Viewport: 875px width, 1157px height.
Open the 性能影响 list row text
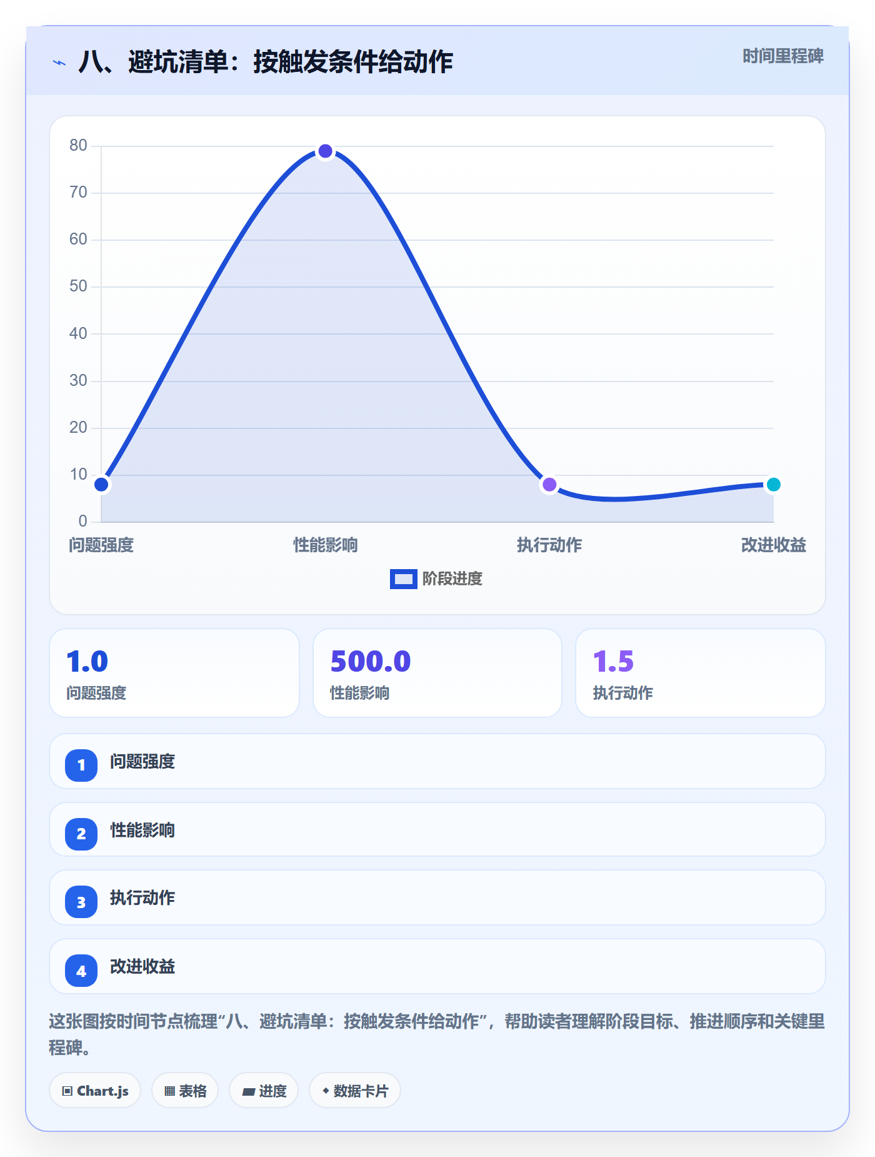pyautogui.click(x=142, y=831)
